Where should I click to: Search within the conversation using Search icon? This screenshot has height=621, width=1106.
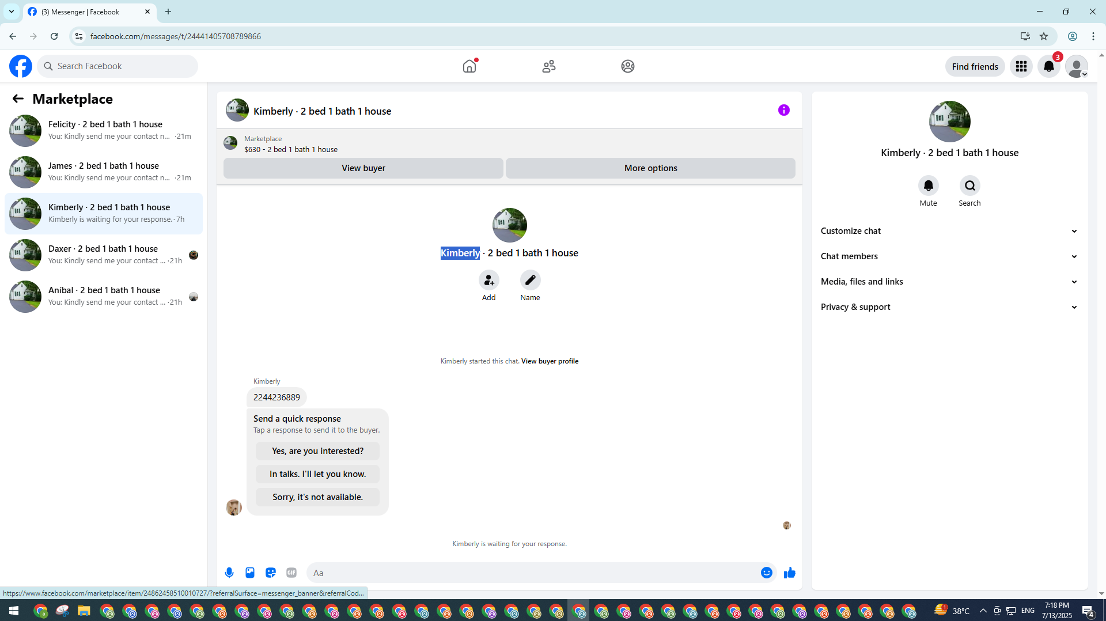pyautogui.click(x=969, y=185)
